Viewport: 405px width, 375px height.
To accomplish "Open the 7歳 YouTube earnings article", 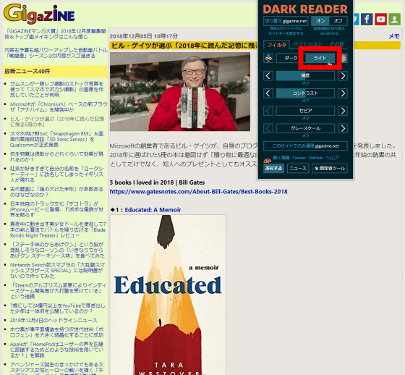I will 58,308.
